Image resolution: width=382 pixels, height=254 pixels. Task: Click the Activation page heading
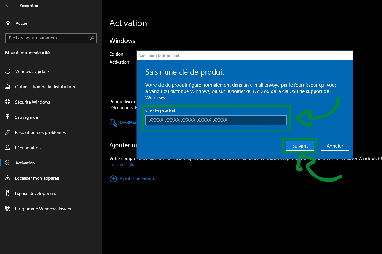pos(128,23)
